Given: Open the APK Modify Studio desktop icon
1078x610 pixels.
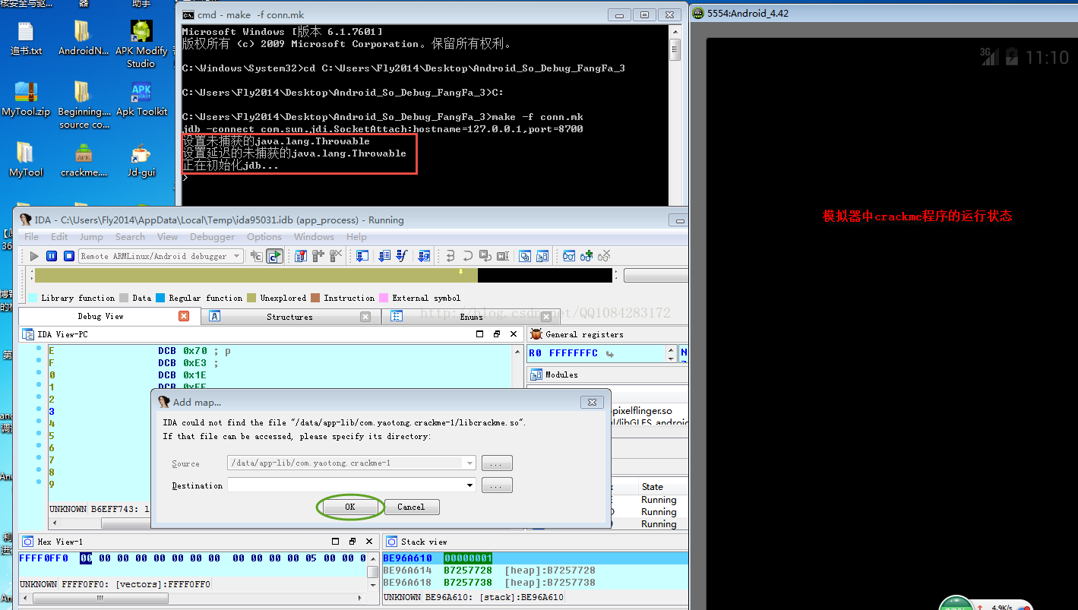Looking at the screenshot, I should coord(141,44).
